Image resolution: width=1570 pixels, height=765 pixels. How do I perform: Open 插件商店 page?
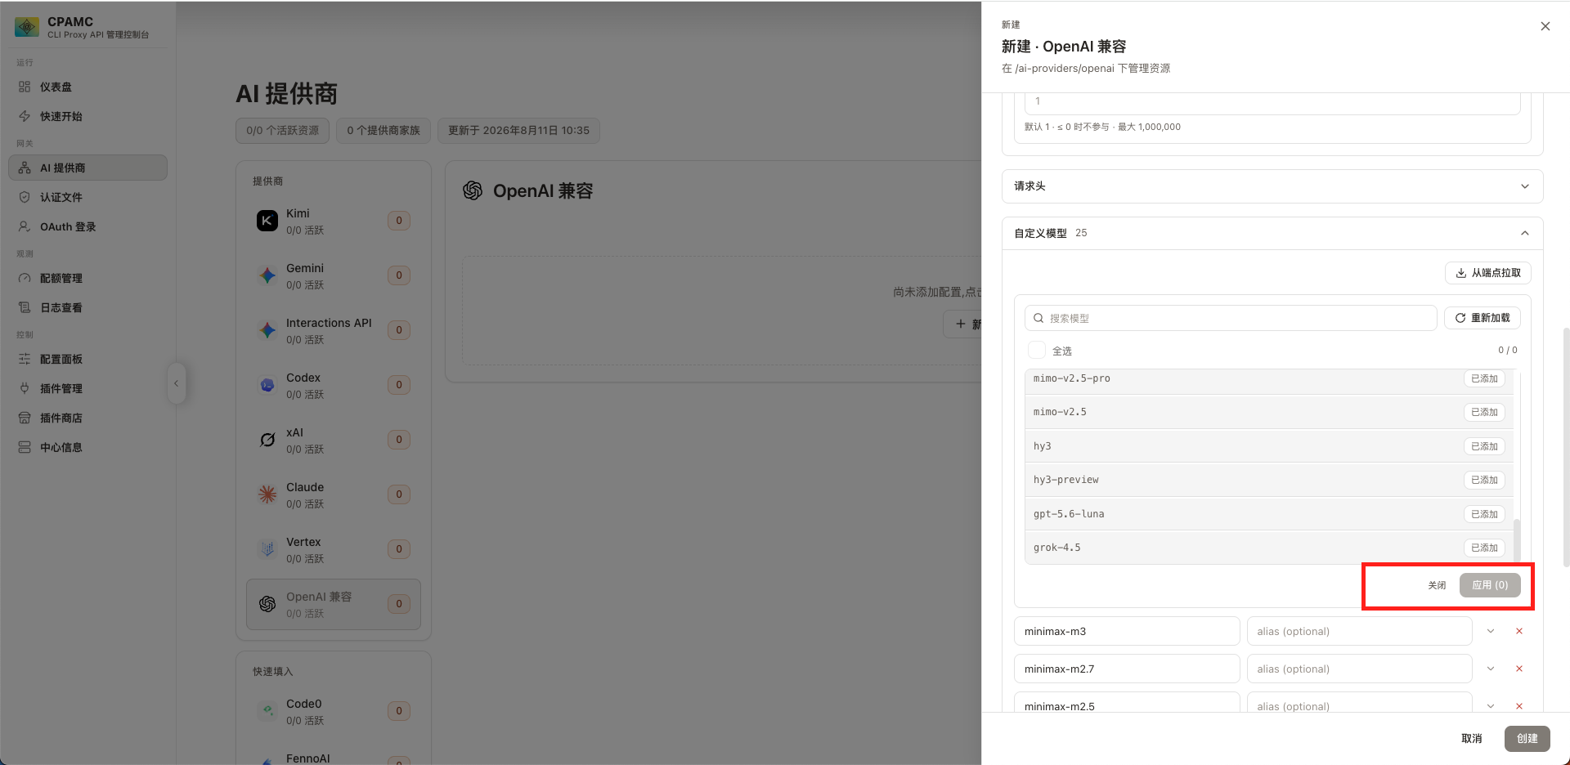(x=87, y=418)
